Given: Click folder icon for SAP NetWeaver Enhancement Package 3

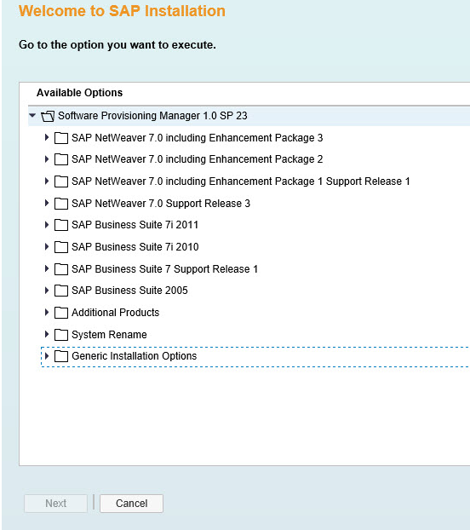Looking at the screenshot, I should tap(61, 138).
